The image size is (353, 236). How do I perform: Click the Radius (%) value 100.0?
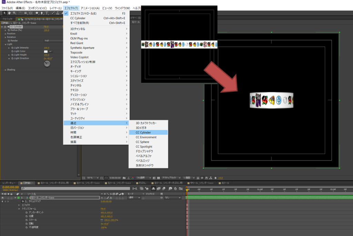point(47,30)
